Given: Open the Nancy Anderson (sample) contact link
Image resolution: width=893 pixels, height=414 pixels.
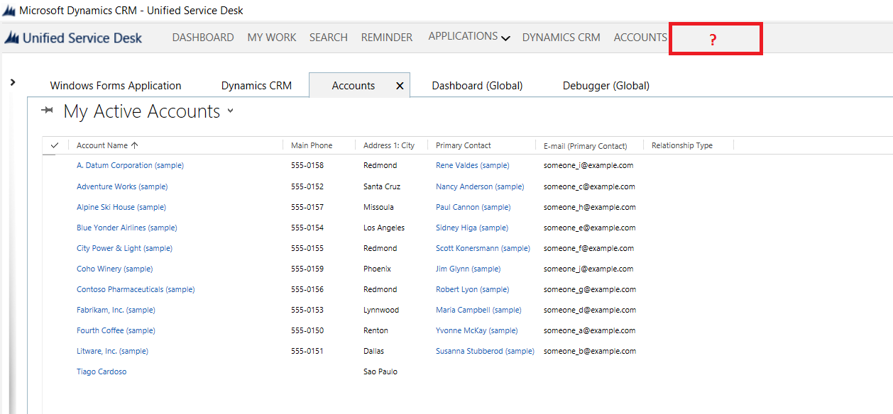Looking at the screenshot, I should [480, 186].
